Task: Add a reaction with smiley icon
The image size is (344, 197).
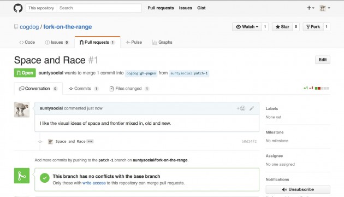Action: pyautogui.click(x=241, y=108)
